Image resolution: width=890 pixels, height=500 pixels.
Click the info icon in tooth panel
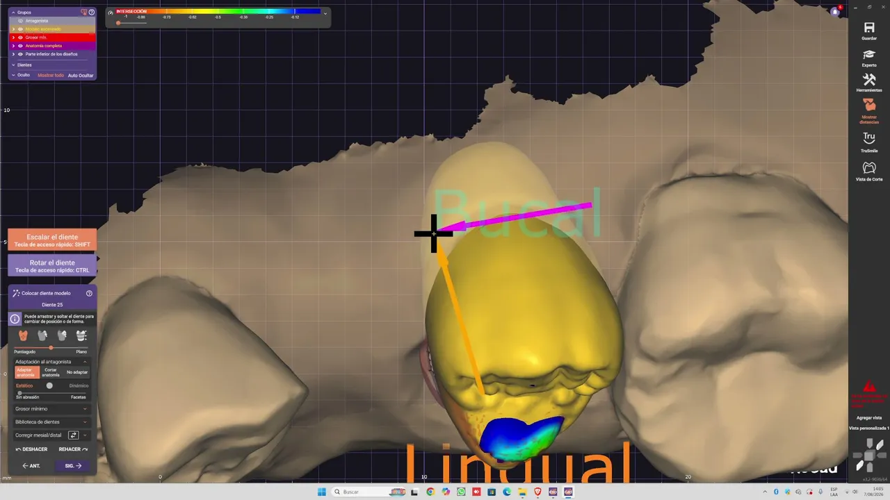pyautogui.click(x=15, y=319)
